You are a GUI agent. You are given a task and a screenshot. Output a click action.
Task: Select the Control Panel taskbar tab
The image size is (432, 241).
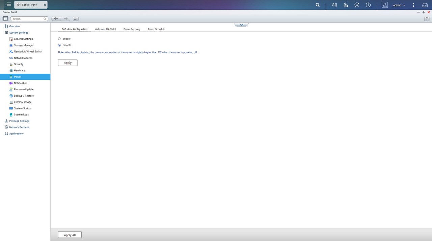point(31,5)
